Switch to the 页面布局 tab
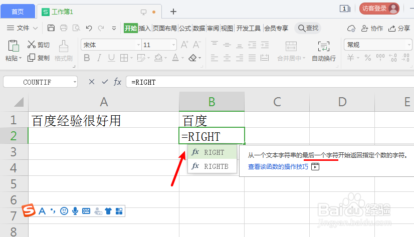The height and width of the screenshot is (237, 414). (165, 28)
